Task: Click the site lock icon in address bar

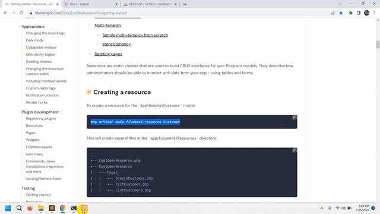Action: [31, 13]
